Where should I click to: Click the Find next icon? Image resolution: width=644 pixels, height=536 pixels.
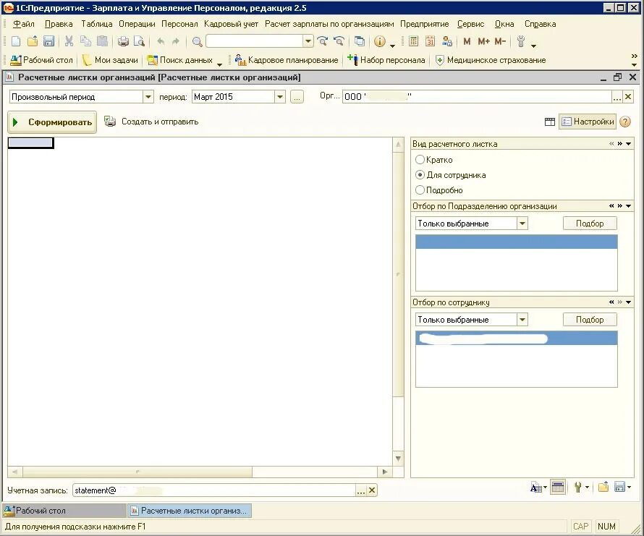(323, 41)
